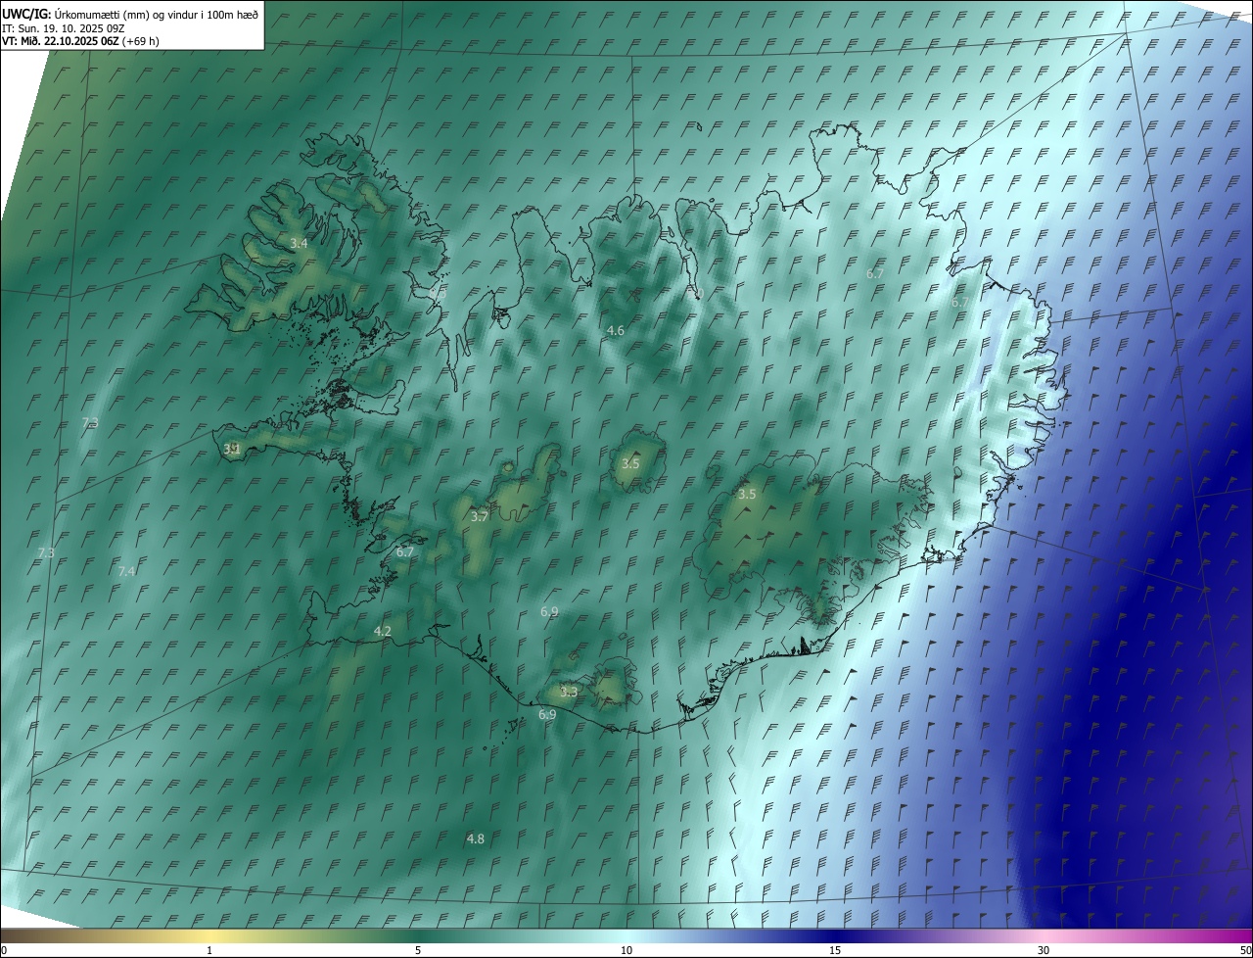Click the 4.2 value label on the map
The height and width of the screenshot is (958, 1253).
383,632
